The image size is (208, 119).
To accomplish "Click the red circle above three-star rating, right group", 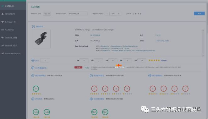I will [x=164, y=89].
